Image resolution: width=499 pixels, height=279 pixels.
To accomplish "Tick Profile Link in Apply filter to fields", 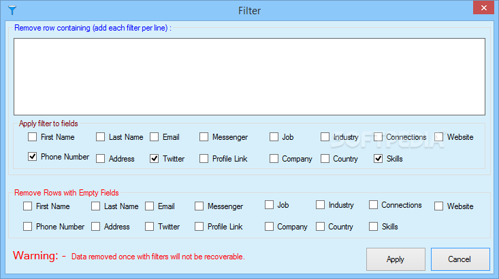I will (x=204, y=158).
